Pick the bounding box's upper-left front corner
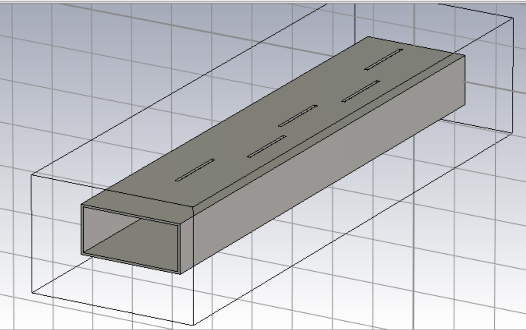Screen dimensions: 526x330 click(32, 175)
